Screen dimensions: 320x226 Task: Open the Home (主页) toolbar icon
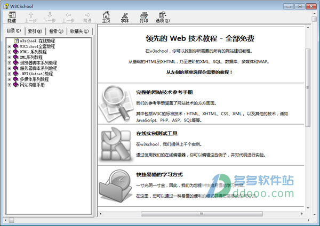click(x=106, y=17)
